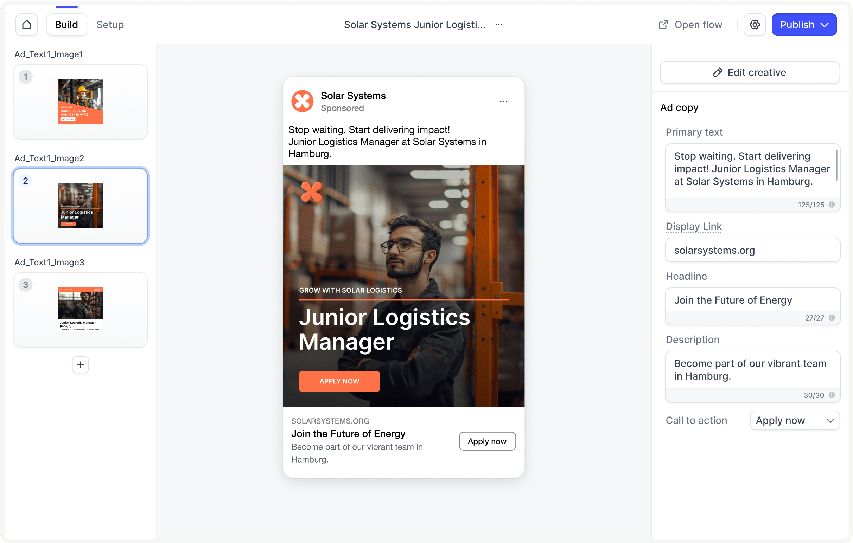Select the Ad_Text1_Image1 thumbnail

pos(81,102)
